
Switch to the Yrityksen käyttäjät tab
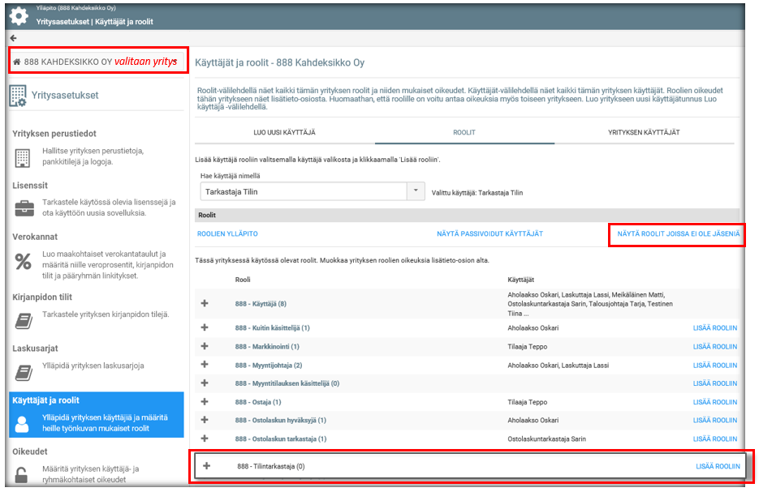(645, 132)
